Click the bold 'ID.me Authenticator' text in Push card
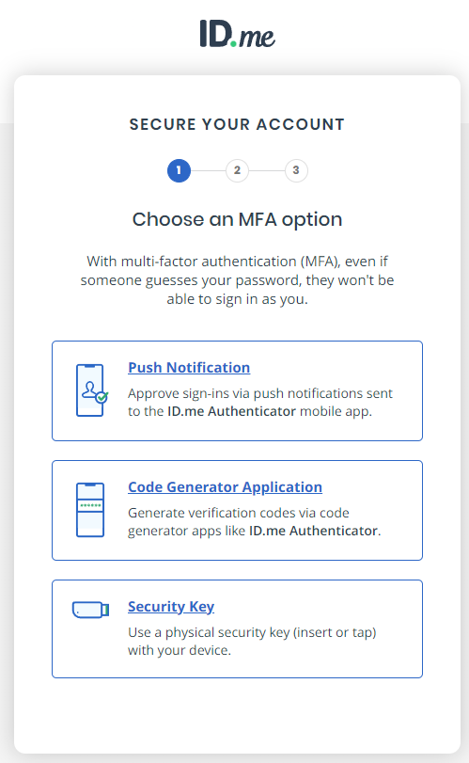Viewport: 469px width, 763px height. 231,411
